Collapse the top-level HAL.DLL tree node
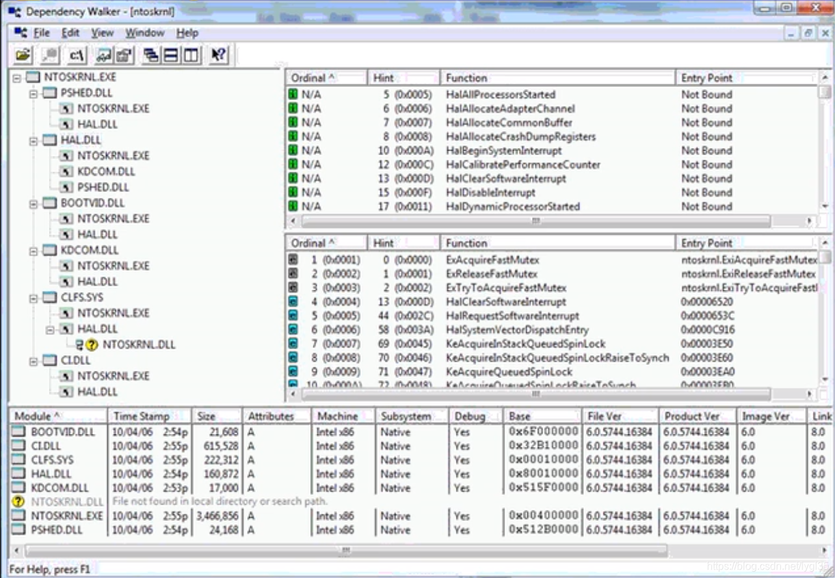Viewport: 835px width, 578px height. [34, 140]
